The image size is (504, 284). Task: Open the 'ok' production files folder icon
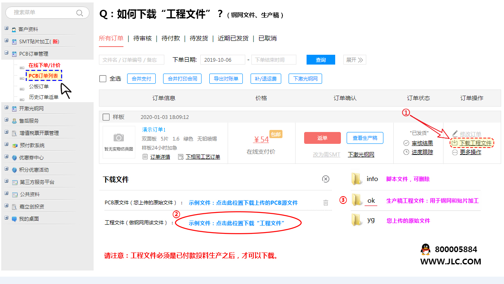[x=357, y=200]
